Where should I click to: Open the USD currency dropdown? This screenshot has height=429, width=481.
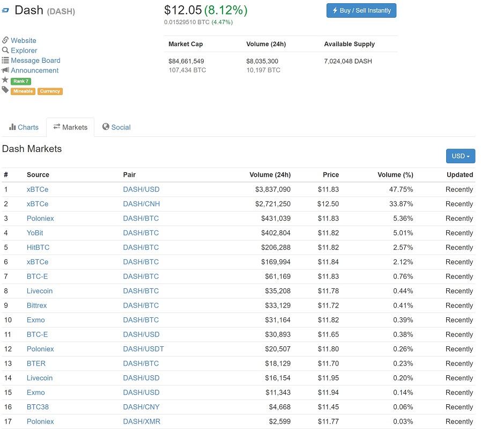point(460,156)
